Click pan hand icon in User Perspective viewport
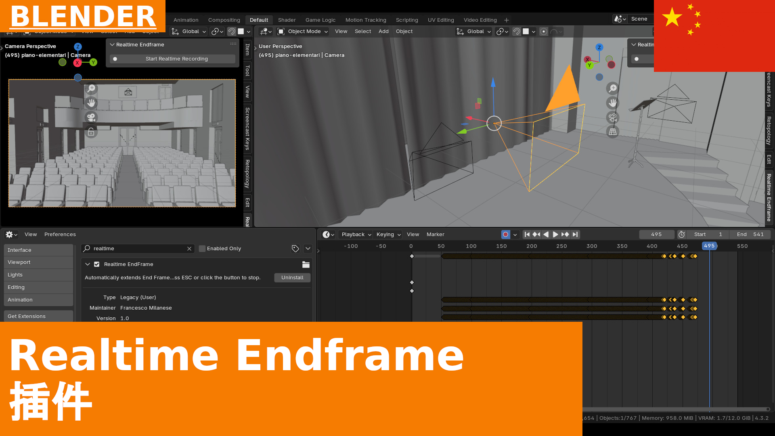The width and height of the screenshot is (775, 436). pos(613,103)
